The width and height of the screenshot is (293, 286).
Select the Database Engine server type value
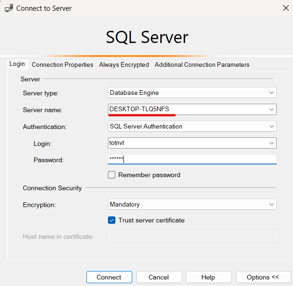[135, 93]
